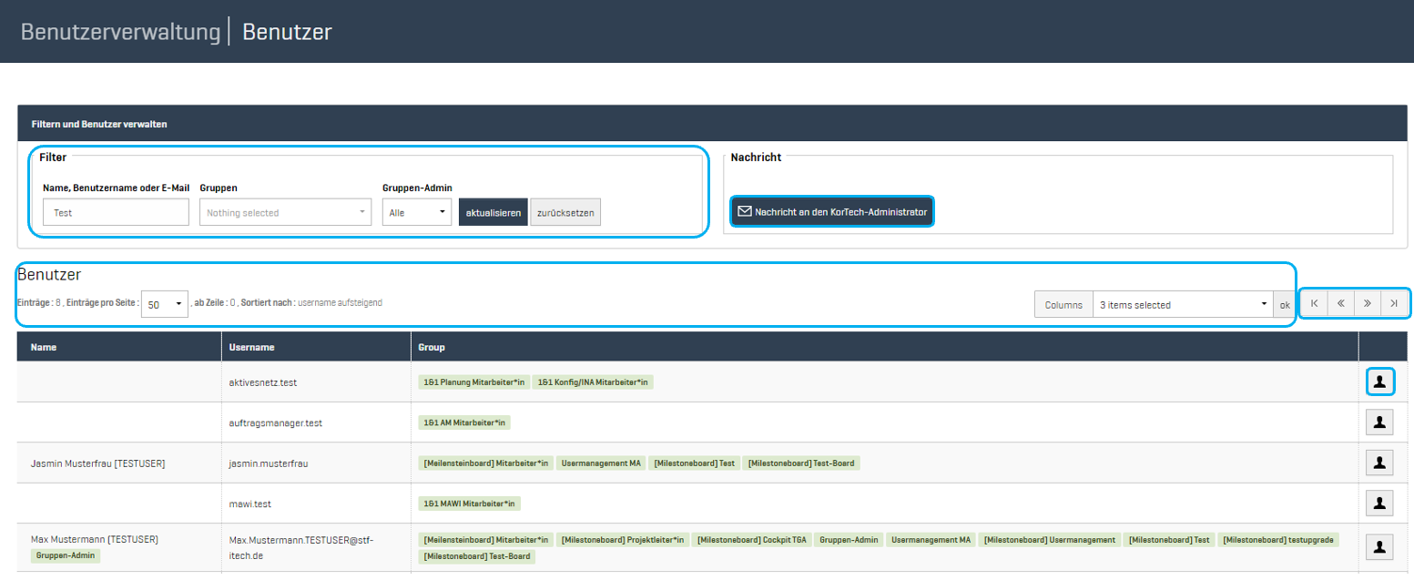The height and width of the screenshot is (580, 1414).
Task: Go to previous page of results
Action: pyautogui.click(x=1341, y=304)
